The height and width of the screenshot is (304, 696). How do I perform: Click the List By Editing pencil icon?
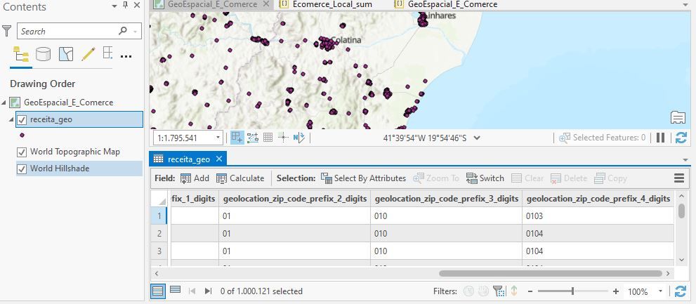click(88, 54)
